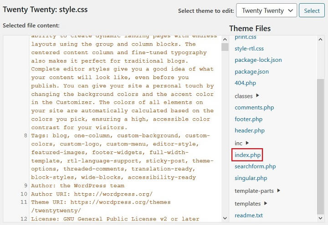Image resolution: width=328 pixels, height=225 pixels.
Task: Click line number 8 in gutter
Action: (x=26, y=135)
